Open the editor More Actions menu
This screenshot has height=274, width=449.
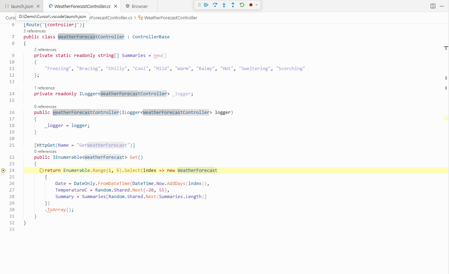coord(442,6)
